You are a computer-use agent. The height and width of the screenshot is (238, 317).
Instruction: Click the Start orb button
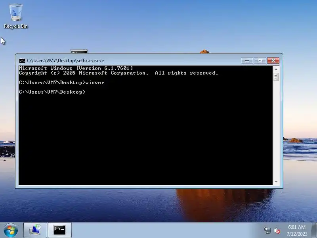tap(10, 230)
